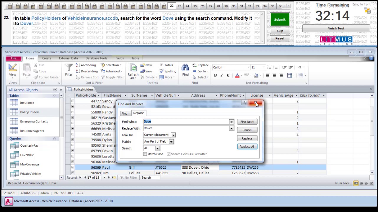Open the Fields ribbon tab
Image resolution: width=378 pixels, height=212 pixels.
120,58
